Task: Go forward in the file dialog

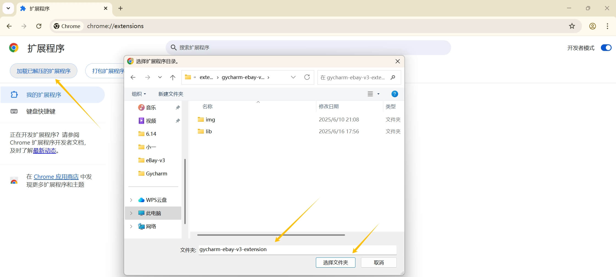Action: coord(147,77)
